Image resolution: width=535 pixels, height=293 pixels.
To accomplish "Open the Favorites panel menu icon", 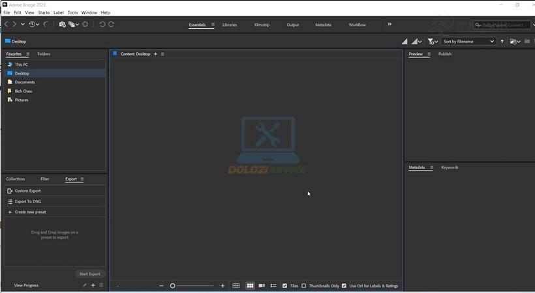I will (28, 54).
